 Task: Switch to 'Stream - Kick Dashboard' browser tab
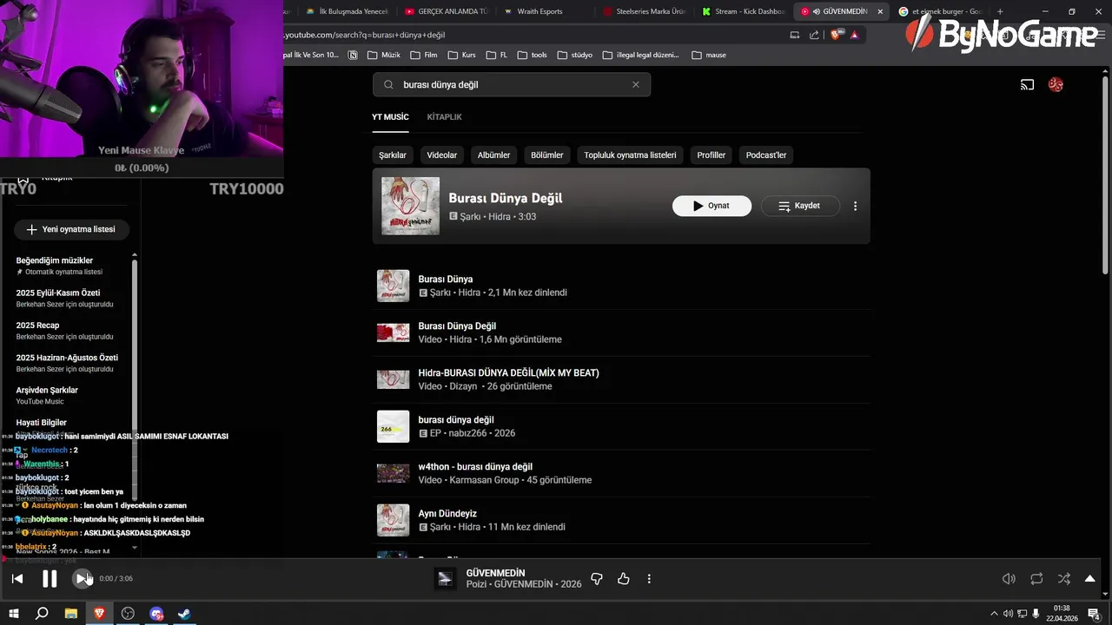point(743,11)
